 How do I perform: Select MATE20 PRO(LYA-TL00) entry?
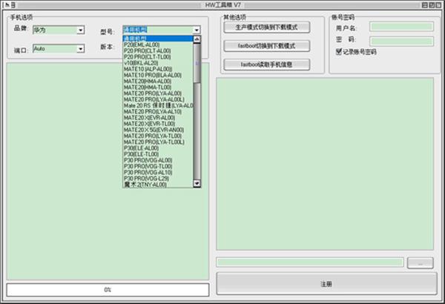158,136
